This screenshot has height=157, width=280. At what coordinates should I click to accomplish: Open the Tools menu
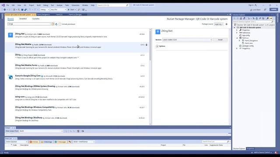(67, 5)
